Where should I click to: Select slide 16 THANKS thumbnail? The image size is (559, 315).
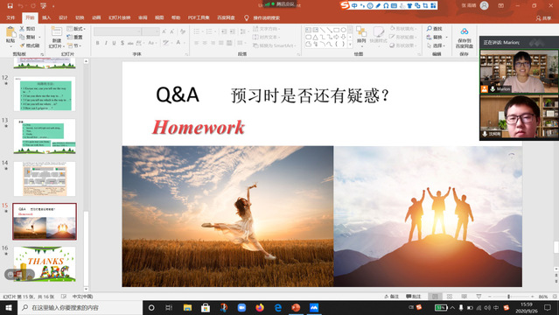[x=45, y=263]
